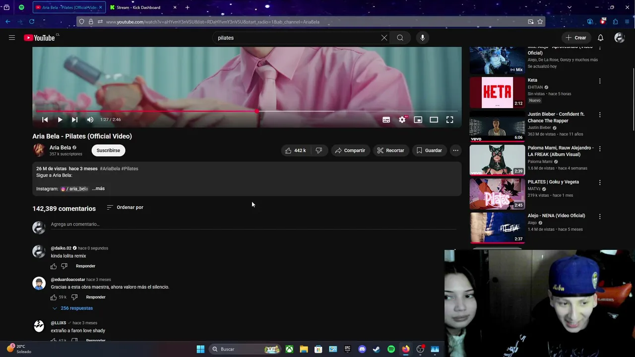Open the Instagram aria_bela link
Screen dimensions: 635x357
[74, 189]
